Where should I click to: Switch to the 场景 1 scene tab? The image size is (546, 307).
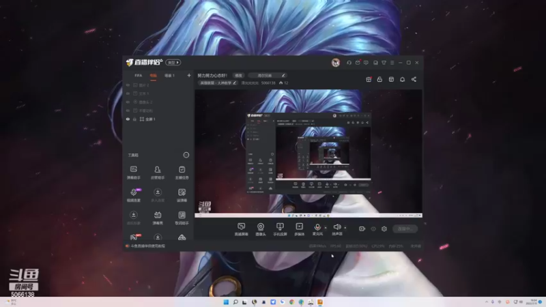169,76
